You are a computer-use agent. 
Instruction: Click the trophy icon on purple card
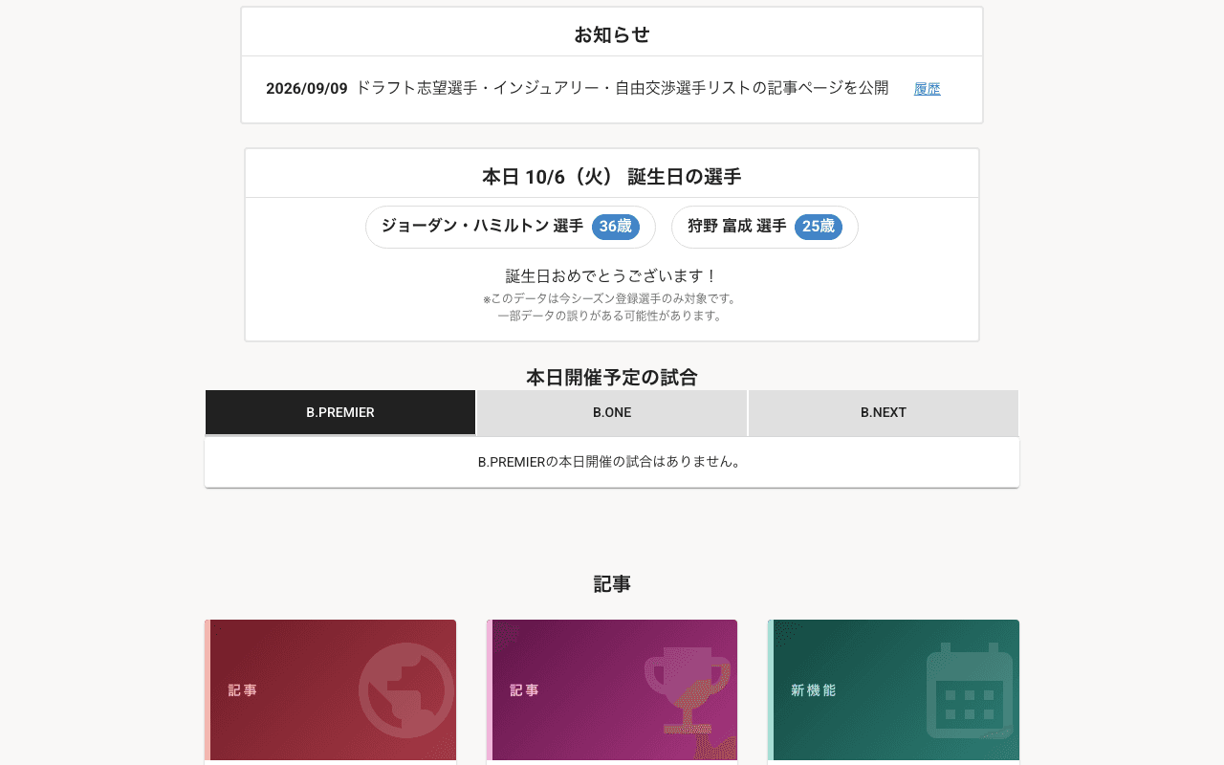(688, 690)
